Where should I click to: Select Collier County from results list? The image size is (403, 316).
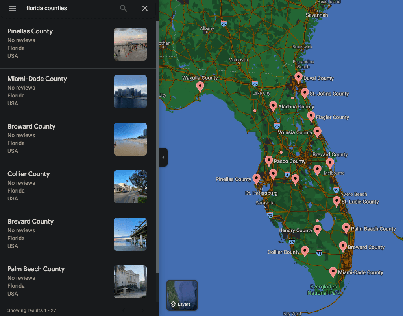pyautogui.click(x=29, y=174)
